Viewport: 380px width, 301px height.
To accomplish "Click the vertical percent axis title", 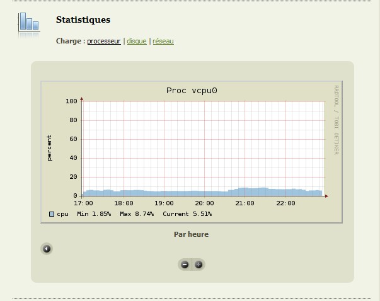I will (x=49, y=148).
